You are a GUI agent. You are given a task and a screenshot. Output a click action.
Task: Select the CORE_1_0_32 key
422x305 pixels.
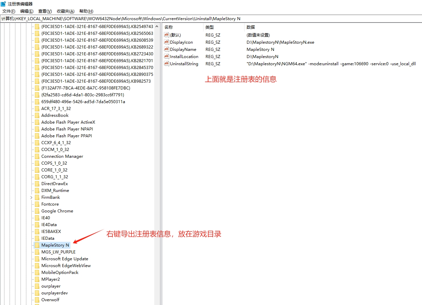click(x=54, y=170)
